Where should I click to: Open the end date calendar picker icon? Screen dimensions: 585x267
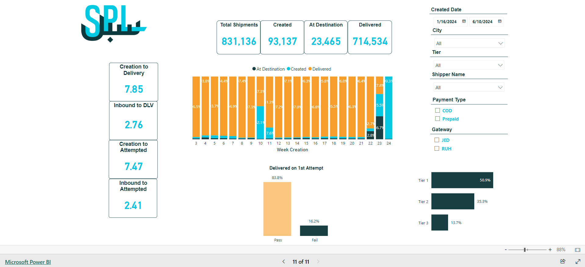coord(500,21)
